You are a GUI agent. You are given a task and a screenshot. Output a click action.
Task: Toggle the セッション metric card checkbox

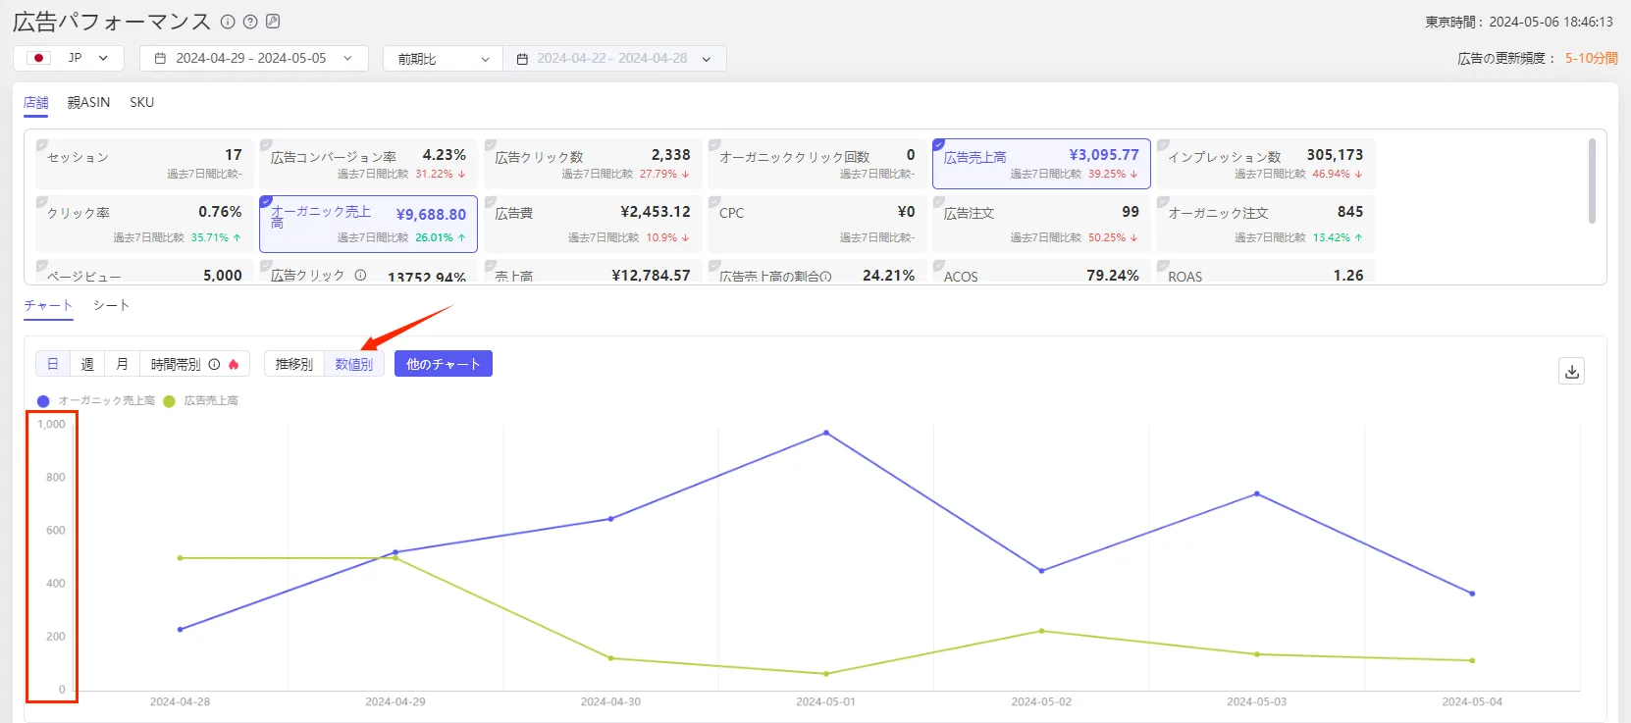(42, 145)
